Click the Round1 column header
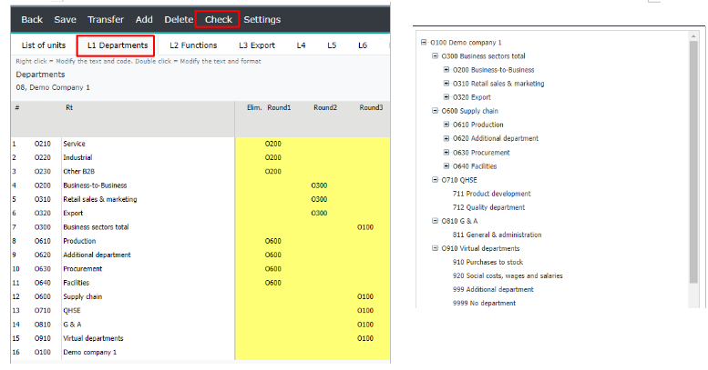 (x=279, y=107)
